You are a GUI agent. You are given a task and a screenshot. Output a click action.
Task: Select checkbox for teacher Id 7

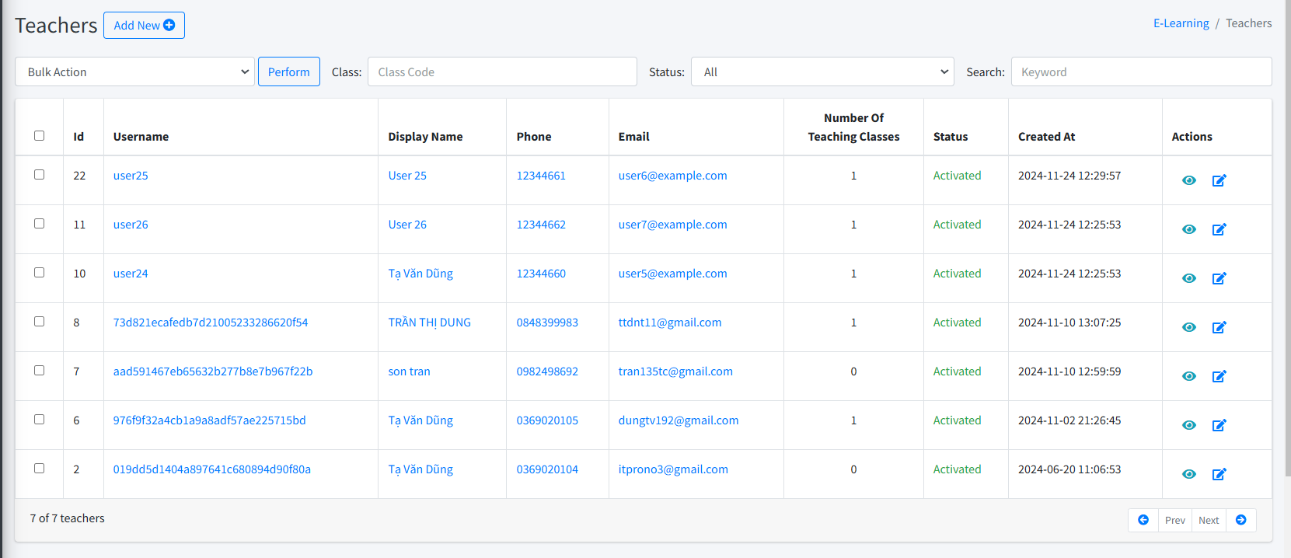[40, 371]
